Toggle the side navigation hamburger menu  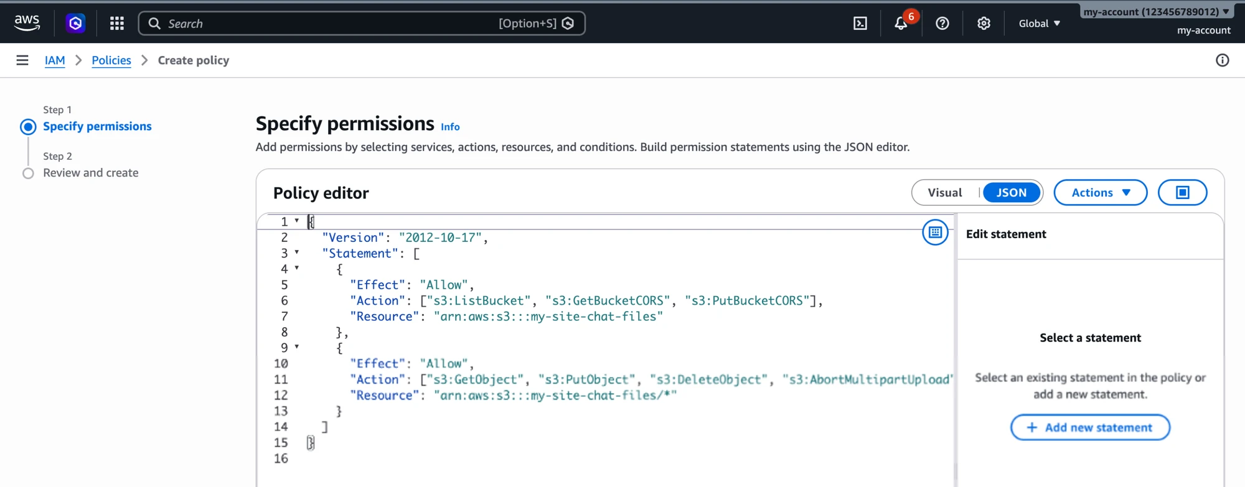click(22, 60)
